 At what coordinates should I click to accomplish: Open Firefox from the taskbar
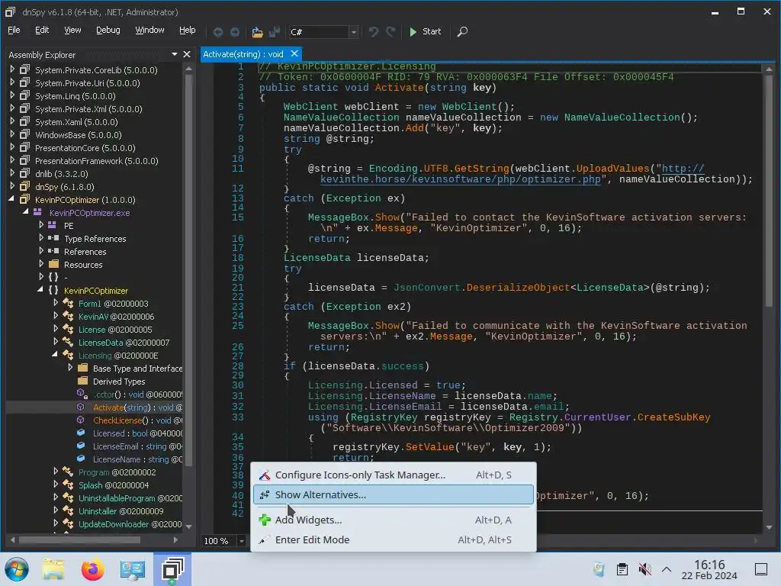pos(92,569)
